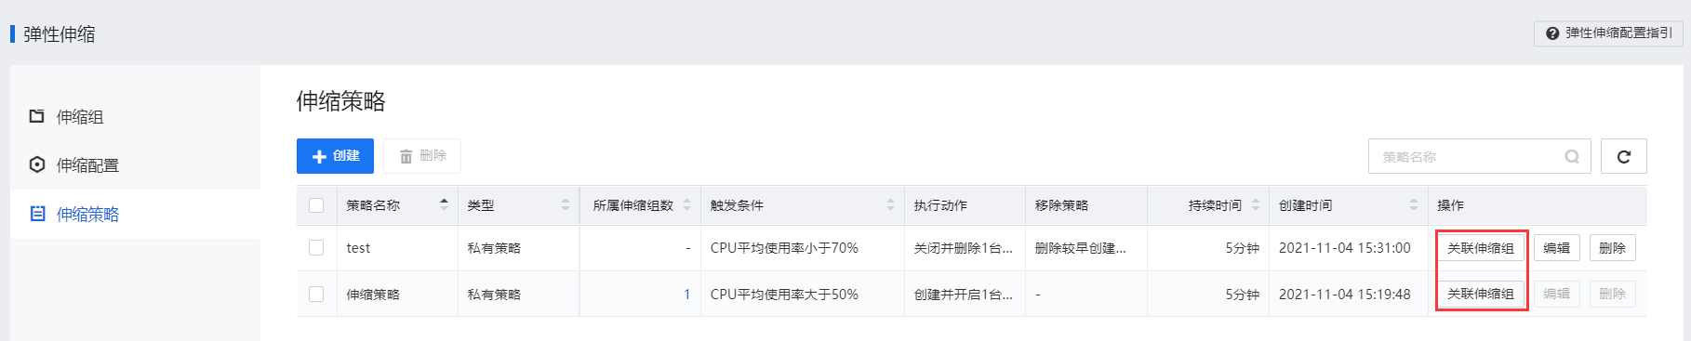Click 编辑 button for test policy
The image size is (1691, 341).
pos(1556,248)
